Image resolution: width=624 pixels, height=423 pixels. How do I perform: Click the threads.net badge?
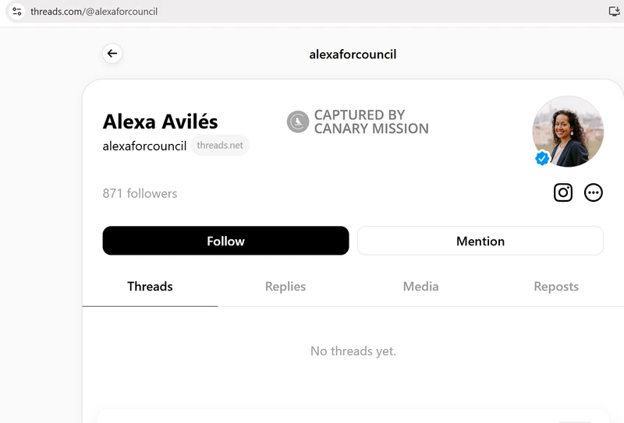pyautogui.click(x=220, y=146)
